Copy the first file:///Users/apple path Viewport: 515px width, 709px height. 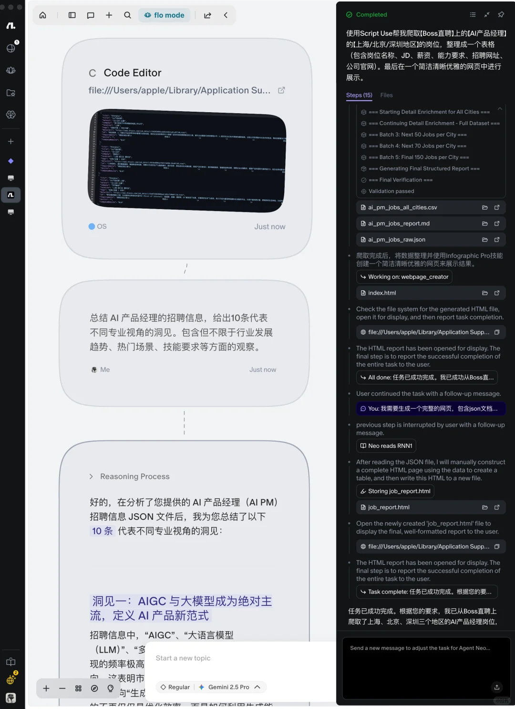(497, 332)
